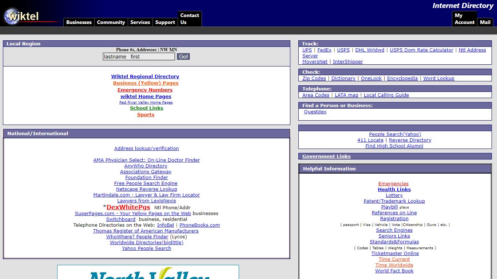
Task: Open AnyWho Directory link
Action: point(146,166)
